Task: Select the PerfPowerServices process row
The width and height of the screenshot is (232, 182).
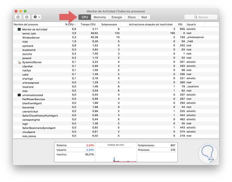Action: 116,99
